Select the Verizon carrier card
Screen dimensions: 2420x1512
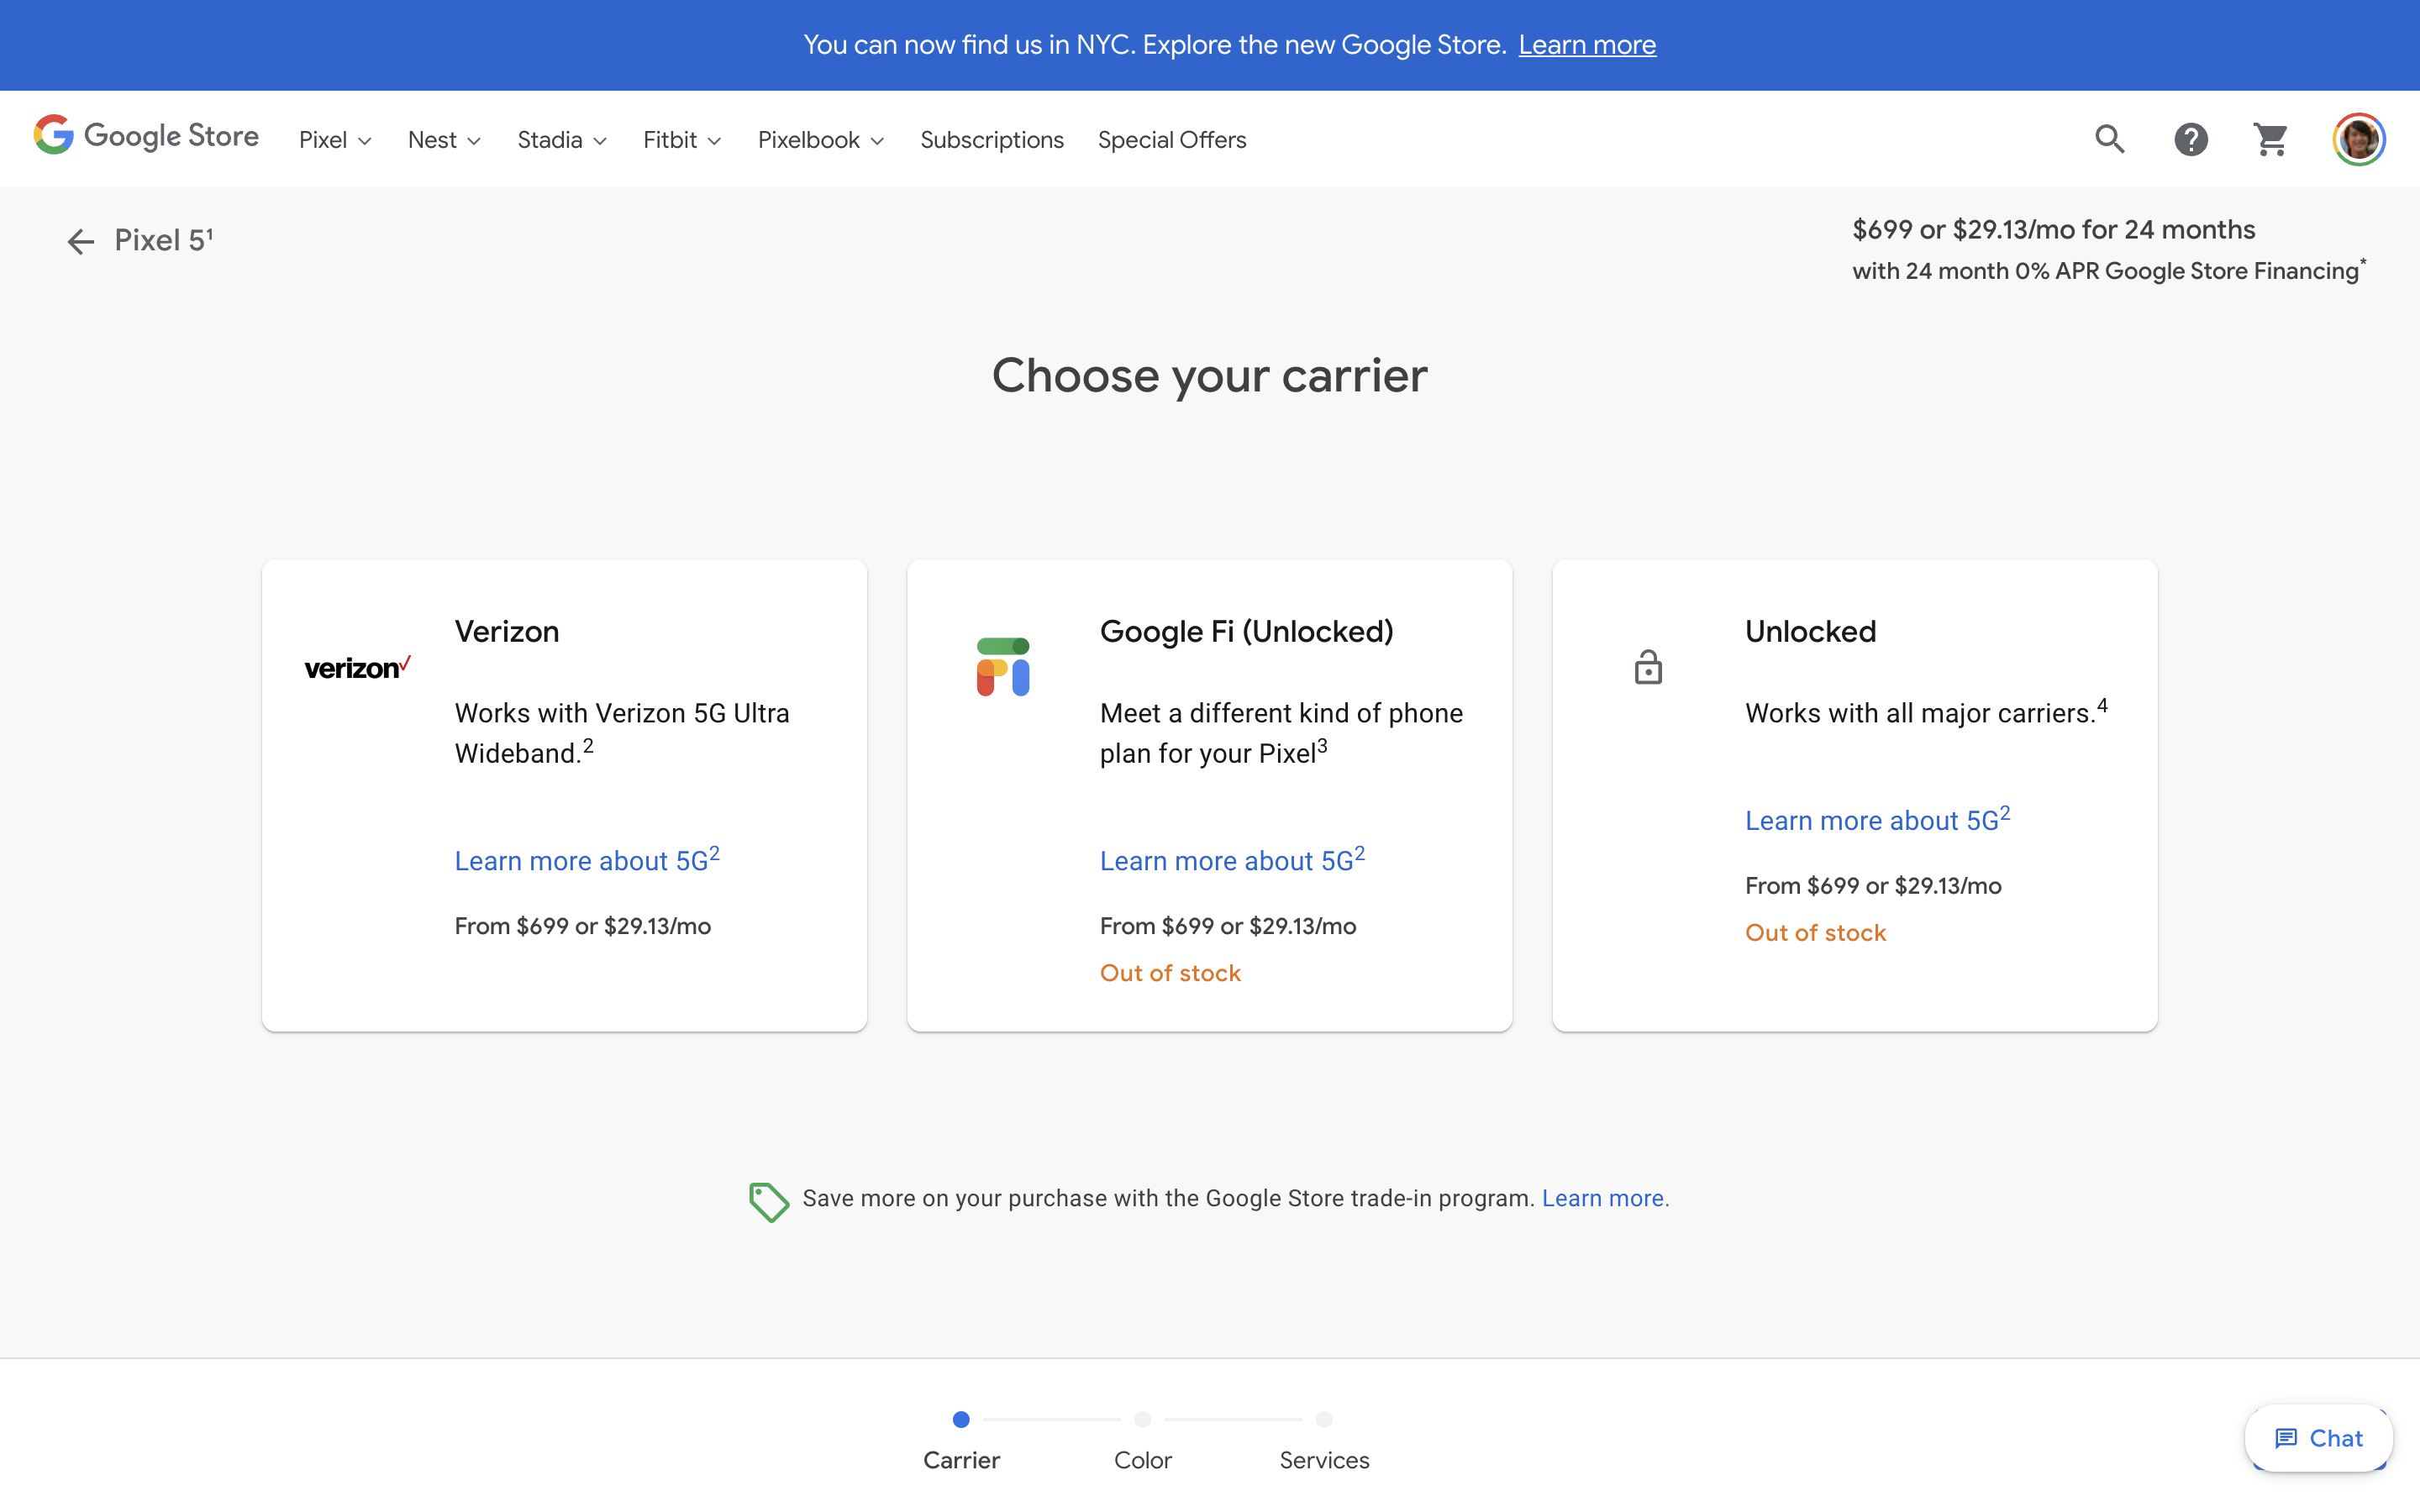(564, 795)
